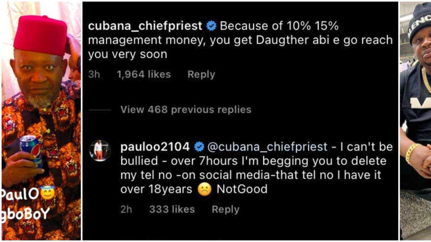Open the cubana_chiefpriest username at top

(145, 26)
